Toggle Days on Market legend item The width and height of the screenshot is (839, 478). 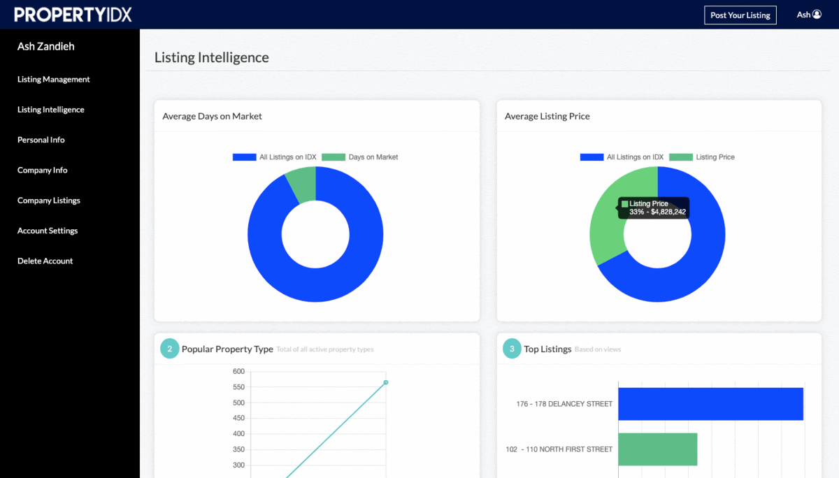click(360, 157)
